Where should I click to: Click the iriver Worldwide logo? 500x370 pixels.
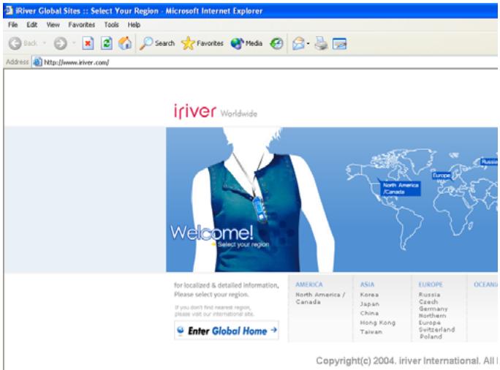(216, 111)
